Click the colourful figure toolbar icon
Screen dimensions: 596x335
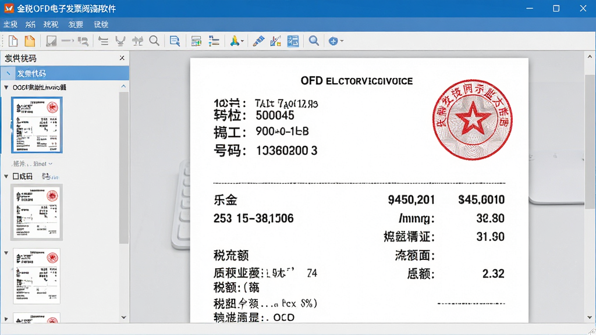235,41
